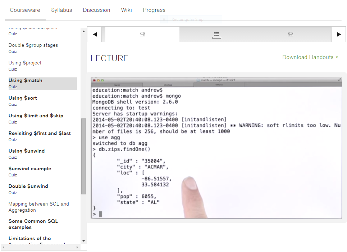Click the bottom horizontal scrollbar

coord(40,247)
